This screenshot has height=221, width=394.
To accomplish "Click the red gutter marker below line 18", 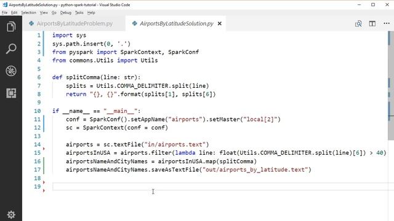I will click(x=44, y=182).
